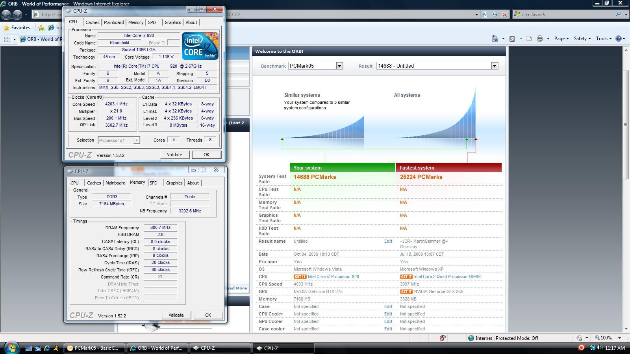Open the Tools menu dropdown
This screenshot has height=354, width=630.
click(x=604, y=39)
